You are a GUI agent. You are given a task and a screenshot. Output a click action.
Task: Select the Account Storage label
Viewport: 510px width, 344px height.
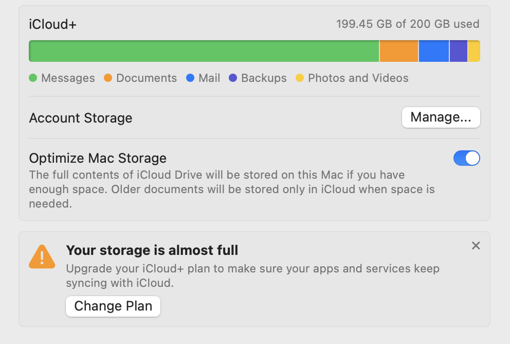click(81, 118)
